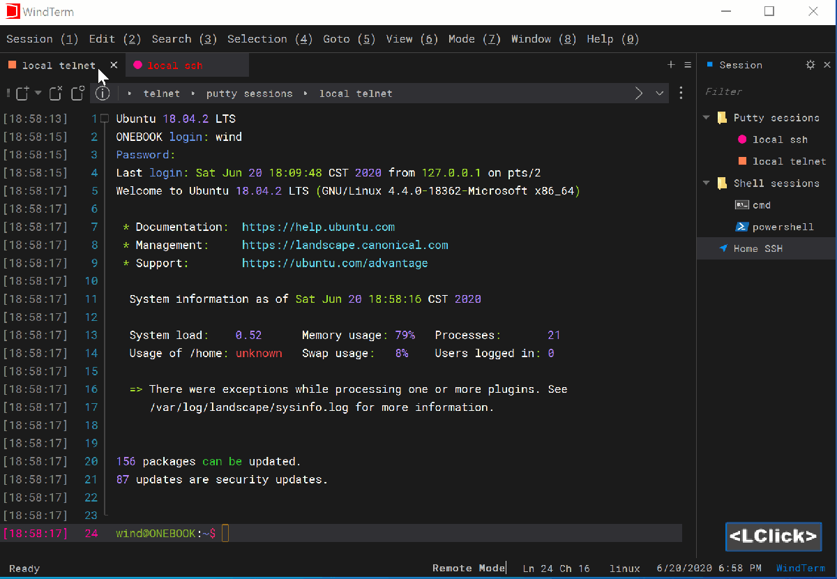This screenshot has width=837, height=579.
Task: Close the local telnet tab
Action: point(114,65)
